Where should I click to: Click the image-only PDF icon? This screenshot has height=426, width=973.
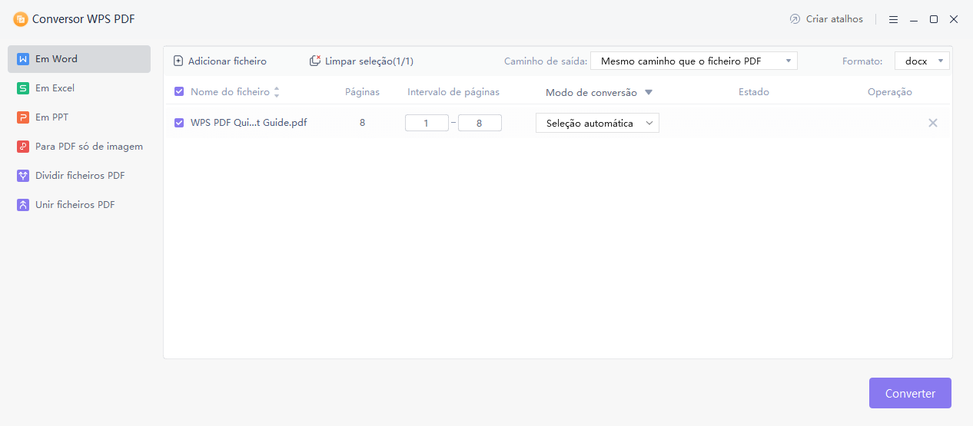pyautogui.click(x=23, y=147)
